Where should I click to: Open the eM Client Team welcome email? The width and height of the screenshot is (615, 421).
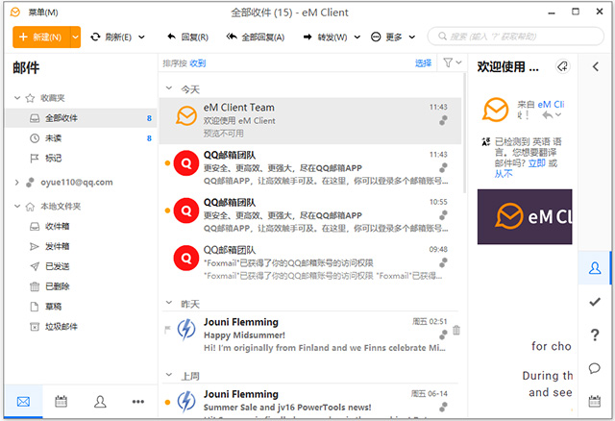(x=309, y=121)
